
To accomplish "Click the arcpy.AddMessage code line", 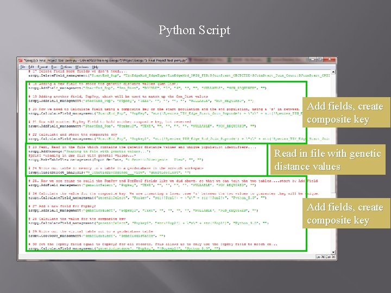I will tap(89, 151).
